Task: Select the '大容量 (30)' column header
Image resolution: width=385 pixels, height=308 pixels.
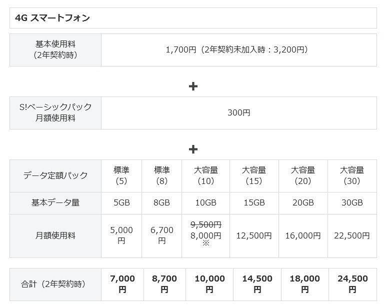Action: click(352, 176)
